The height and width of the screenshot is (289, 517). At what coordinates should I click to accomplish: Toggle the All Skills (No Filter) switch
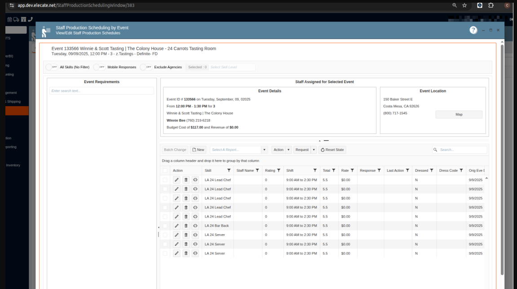tap(52, 67)
